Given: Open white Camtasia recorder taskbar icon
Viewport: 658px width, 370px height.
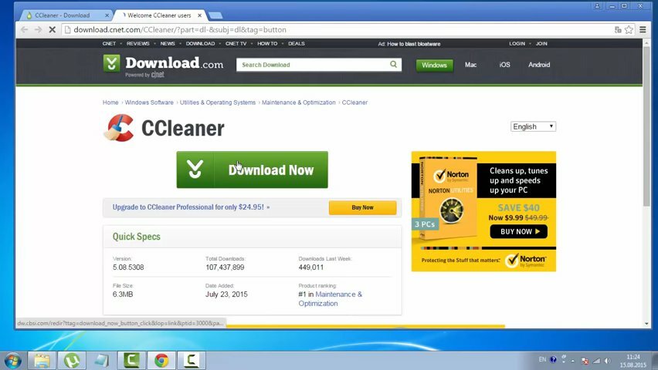Looking at the screenshot, I should [192, 360].
